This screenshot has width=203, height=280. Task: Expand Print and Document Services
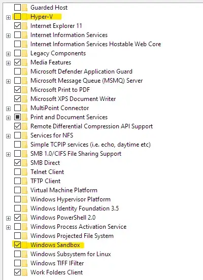(8, 118)
